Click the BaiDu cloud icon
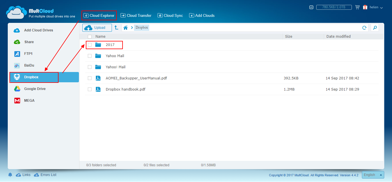The height and width of the screenshot is (182, 392). click(17, 65)
